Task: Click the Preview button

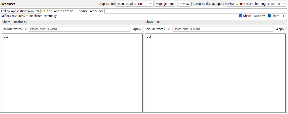Action: tap(184, 4)
